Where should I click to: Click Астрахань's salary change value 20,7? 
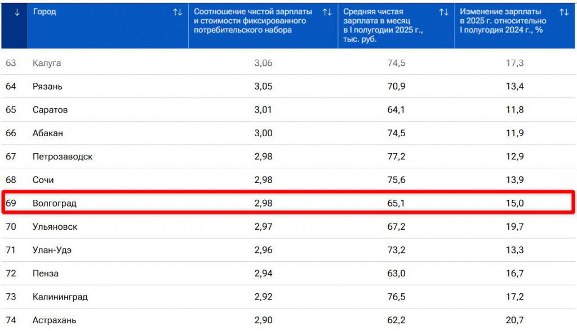click(514, 320)
